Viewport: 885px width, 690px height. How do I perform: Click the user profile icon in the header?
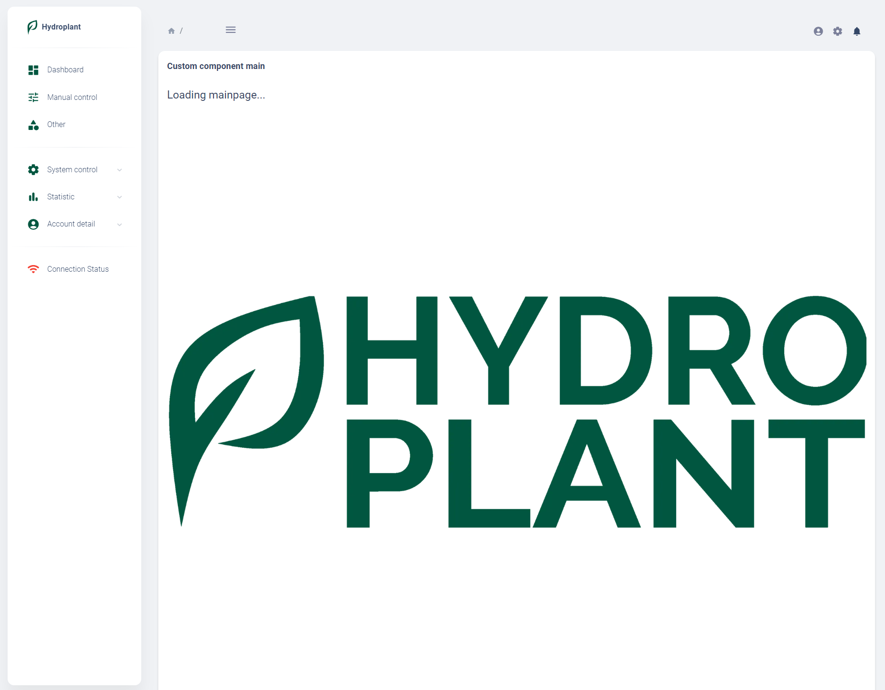[x=818, y=31]
